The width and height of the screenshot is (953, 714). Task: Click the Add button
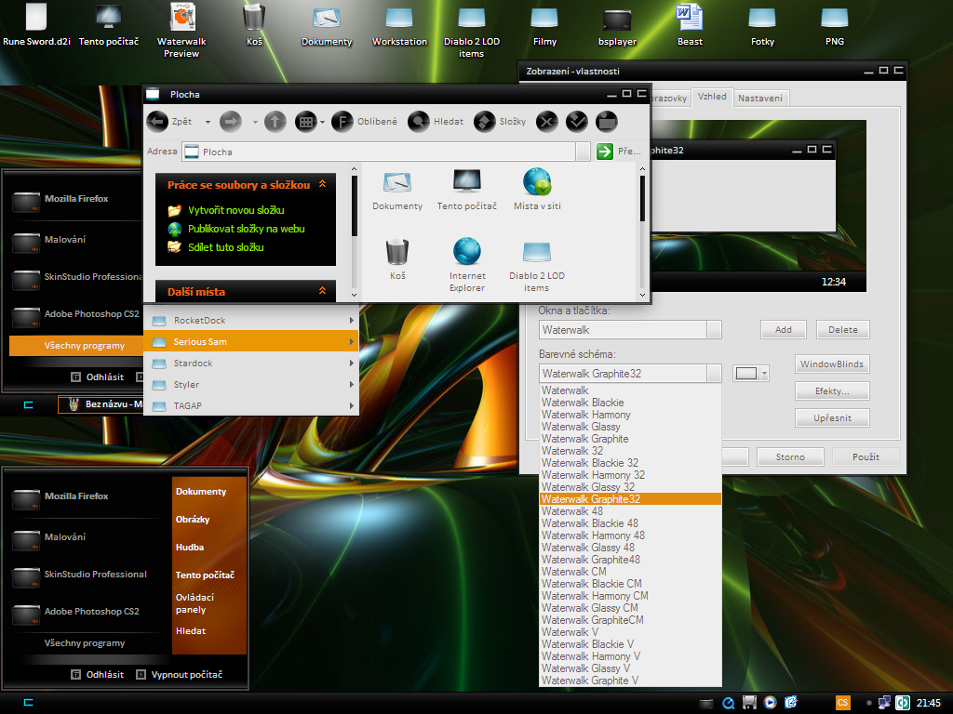tap(783, 330)
